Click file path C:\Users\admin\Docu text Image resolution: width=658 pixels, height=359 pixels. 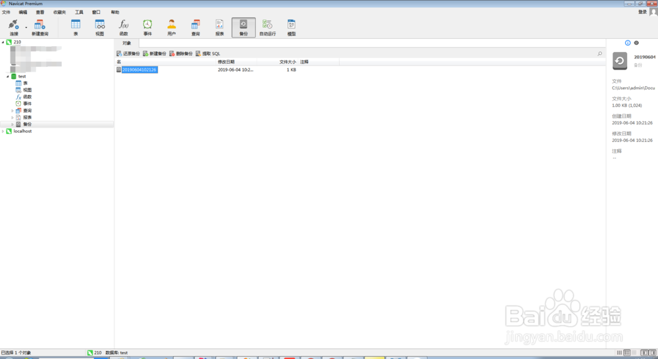pyautogui.click(x=633, y=88)
